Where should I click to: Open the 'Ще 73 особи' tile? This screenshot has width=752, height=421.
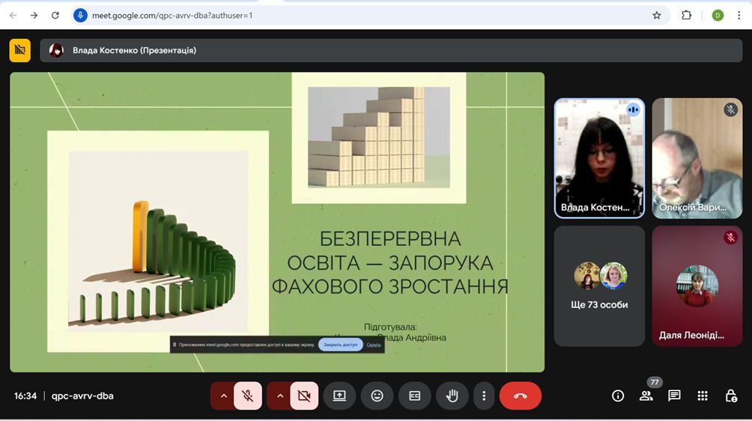[x=599, y=286]
